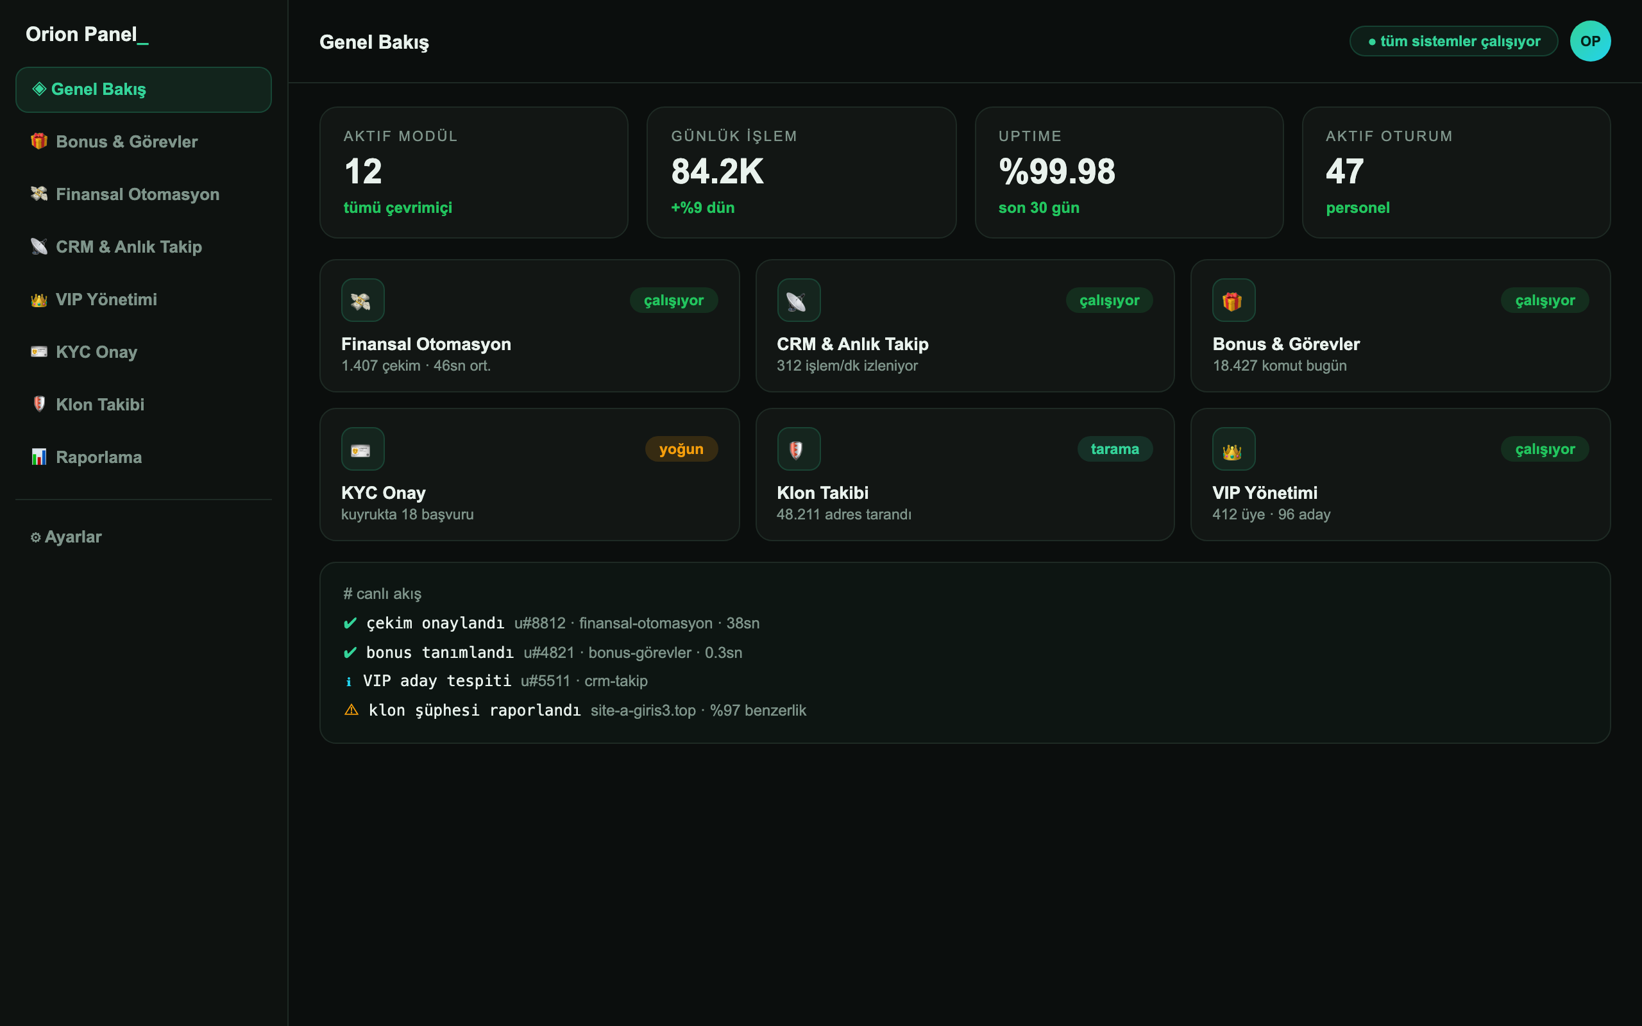Open the OP user avatar

(x=1590, y=40)
